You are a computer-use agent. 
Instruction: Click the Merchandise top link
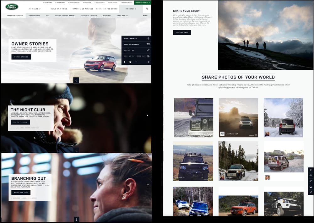point(74,3)
